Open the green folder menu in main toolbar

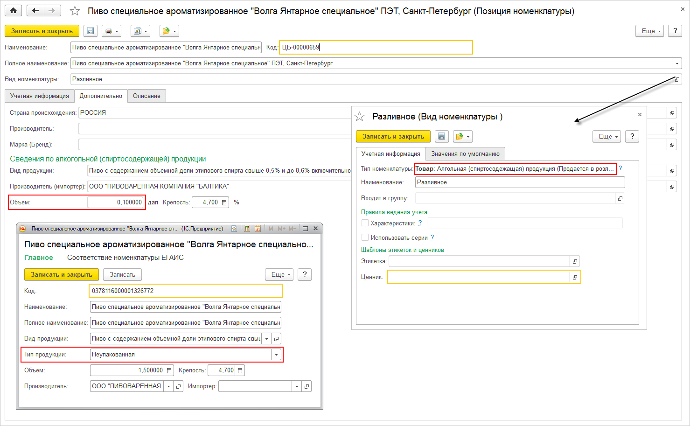pos(169,31)
